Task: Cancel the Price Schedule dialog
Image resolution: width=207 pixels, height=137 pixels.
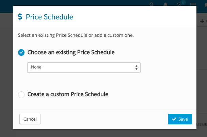Action: (30, 119)
